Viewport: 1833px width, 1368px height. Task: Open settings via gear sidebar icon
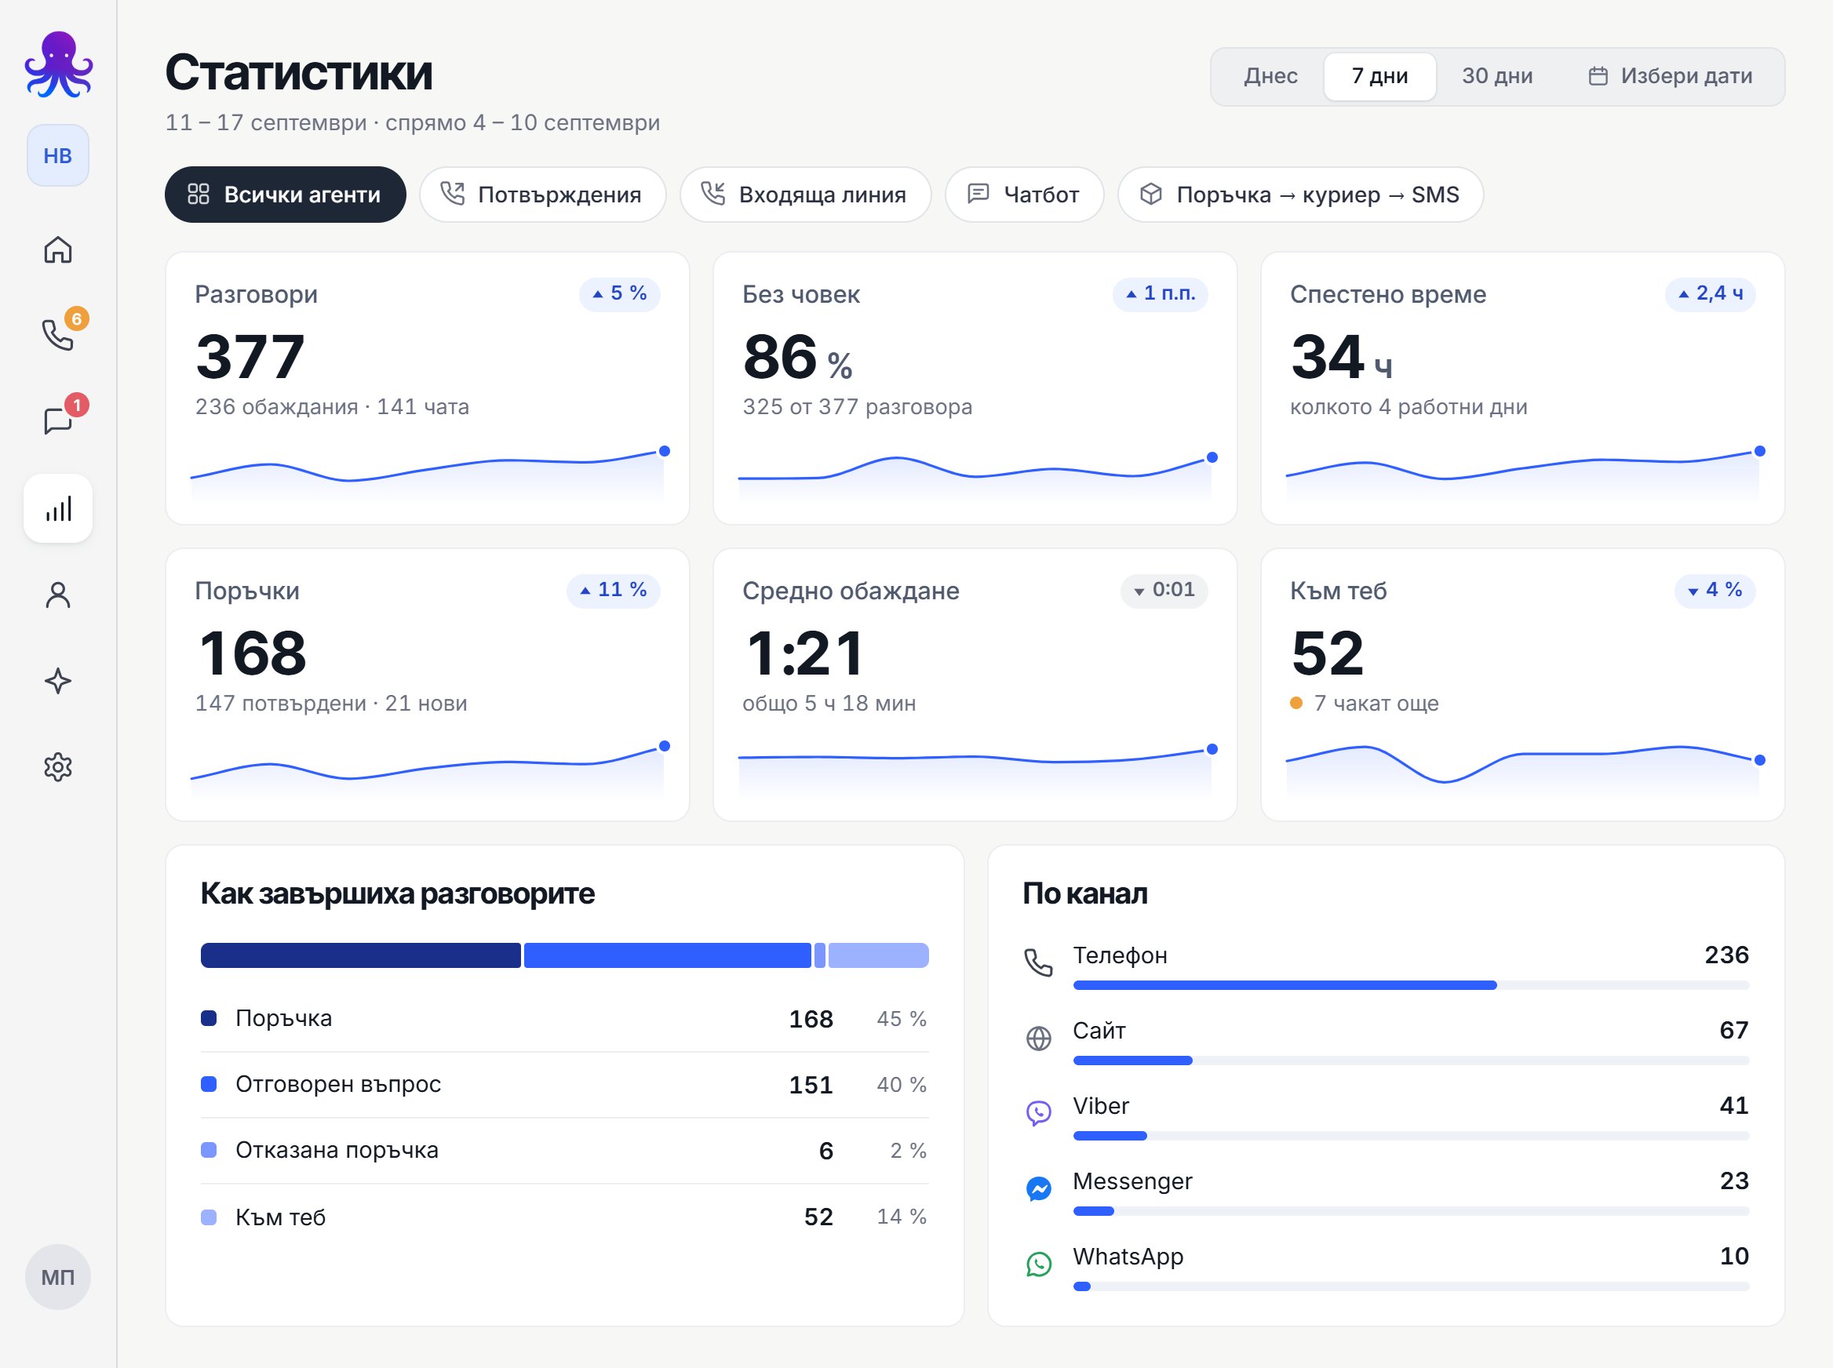pos(58,768)
